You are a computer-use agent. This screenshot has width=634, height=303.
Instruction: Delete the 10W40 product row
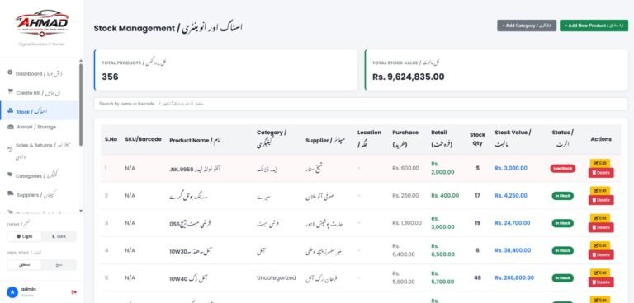tap(601, 282)
